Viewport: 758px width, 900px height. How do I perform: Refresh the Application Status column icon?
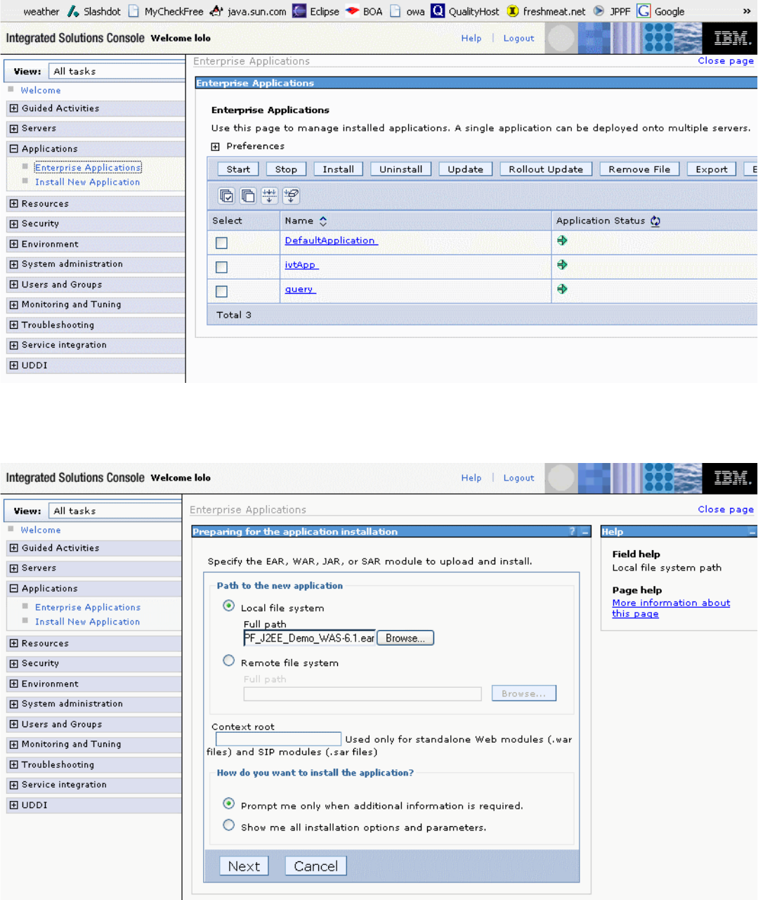pyautogui.click(x=655, y=221)
